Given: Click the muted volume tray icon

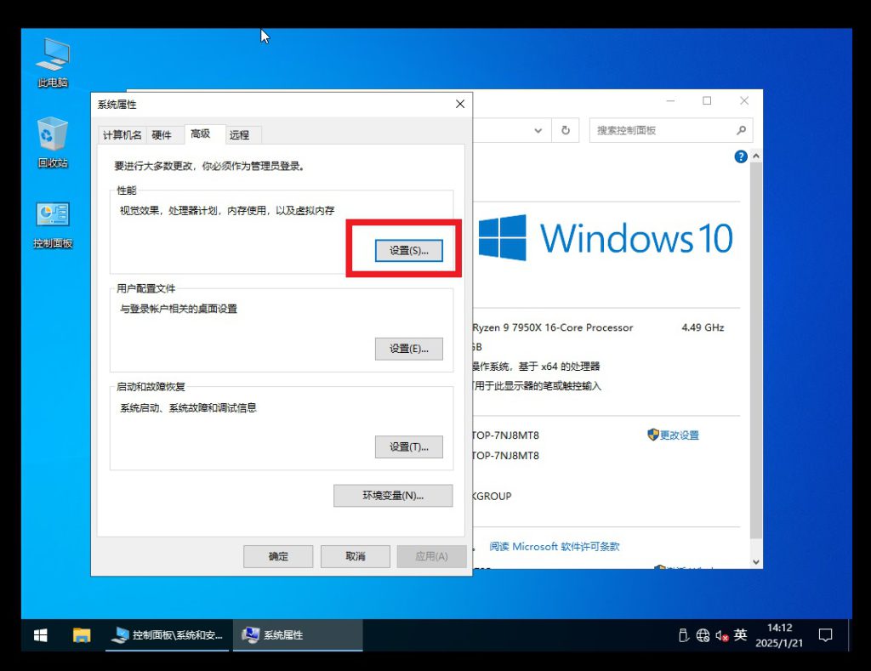Looking at the screenshot, I should point(721,635).
